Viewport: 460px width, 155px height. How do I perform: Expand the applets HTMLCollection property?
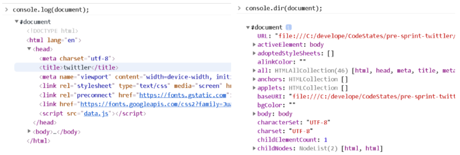254,88
